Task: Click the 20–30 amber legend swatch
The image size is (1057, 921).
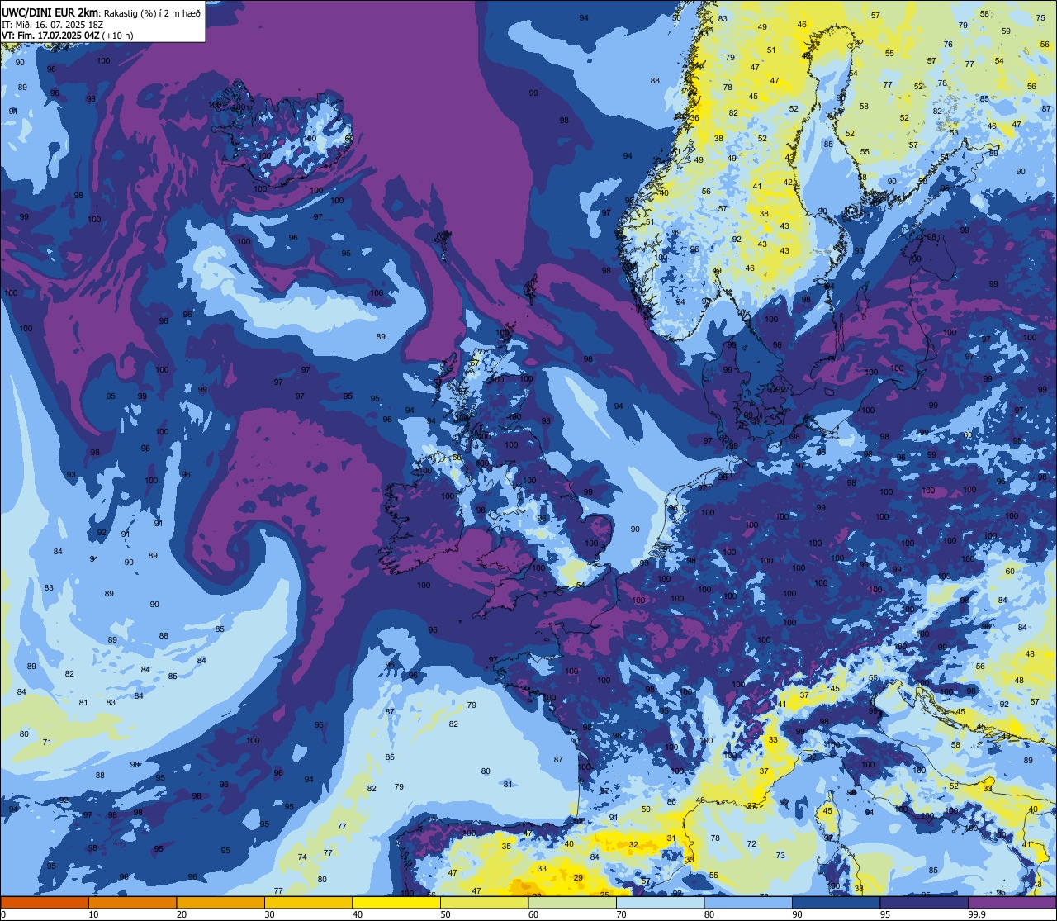Action: (x=220, y=902)
